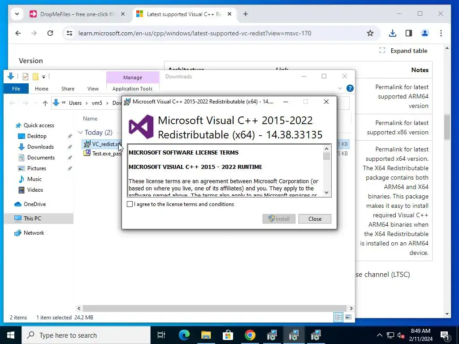Image resolution: width=459 pixels, height=344 pixels.
Task: Open Chrome three-dot menu
Action: click(x=441, y=33)
